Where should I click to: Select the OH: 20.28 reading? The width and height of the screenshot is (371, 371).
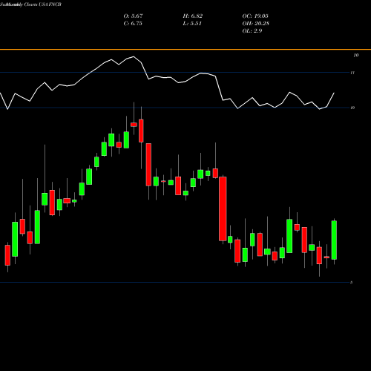point(256,24)
